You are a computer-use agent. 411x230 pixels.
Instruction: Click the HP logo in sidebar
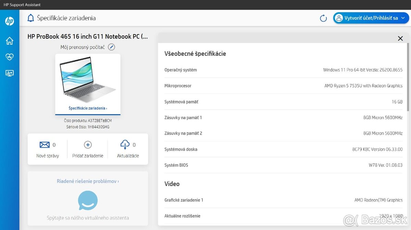coord(10,21)
